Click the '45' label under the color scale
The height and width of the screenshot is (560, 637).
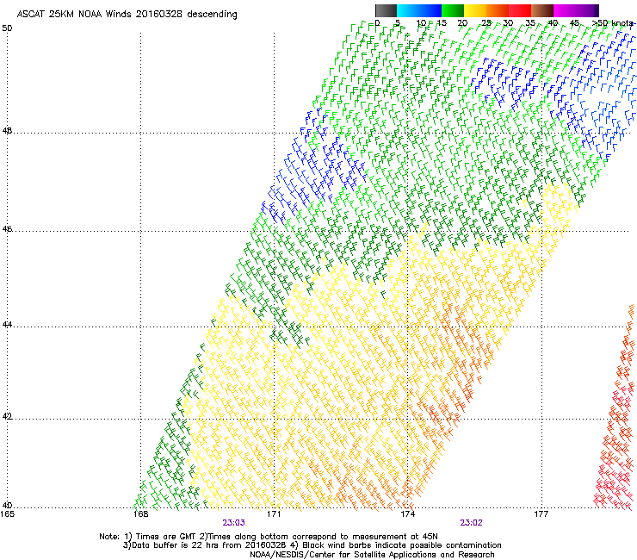(x=574, y=23)
